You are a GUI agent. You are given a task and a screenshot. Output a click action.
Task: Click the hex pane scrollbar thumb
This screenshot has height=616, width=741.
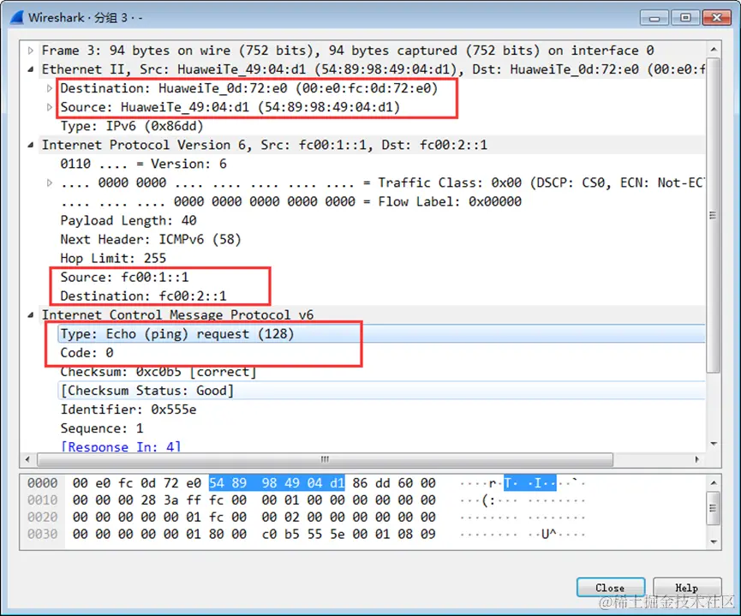click(x=713, y=508)
